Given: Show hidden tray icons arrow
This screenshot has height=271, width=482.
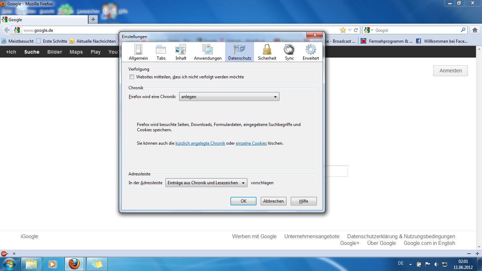Looking at the screenshot, I should (x=410, y=264).
